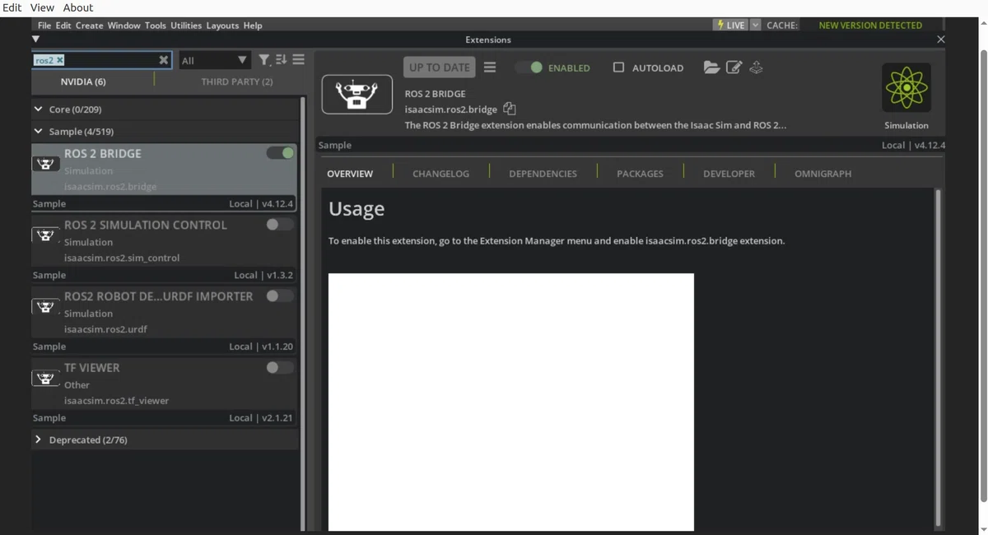Viewport: 988px width, 535px height.
Task: Click the NEW VERSION DETECTED notice
Action: pyautogui.click(x=870, y=26)
